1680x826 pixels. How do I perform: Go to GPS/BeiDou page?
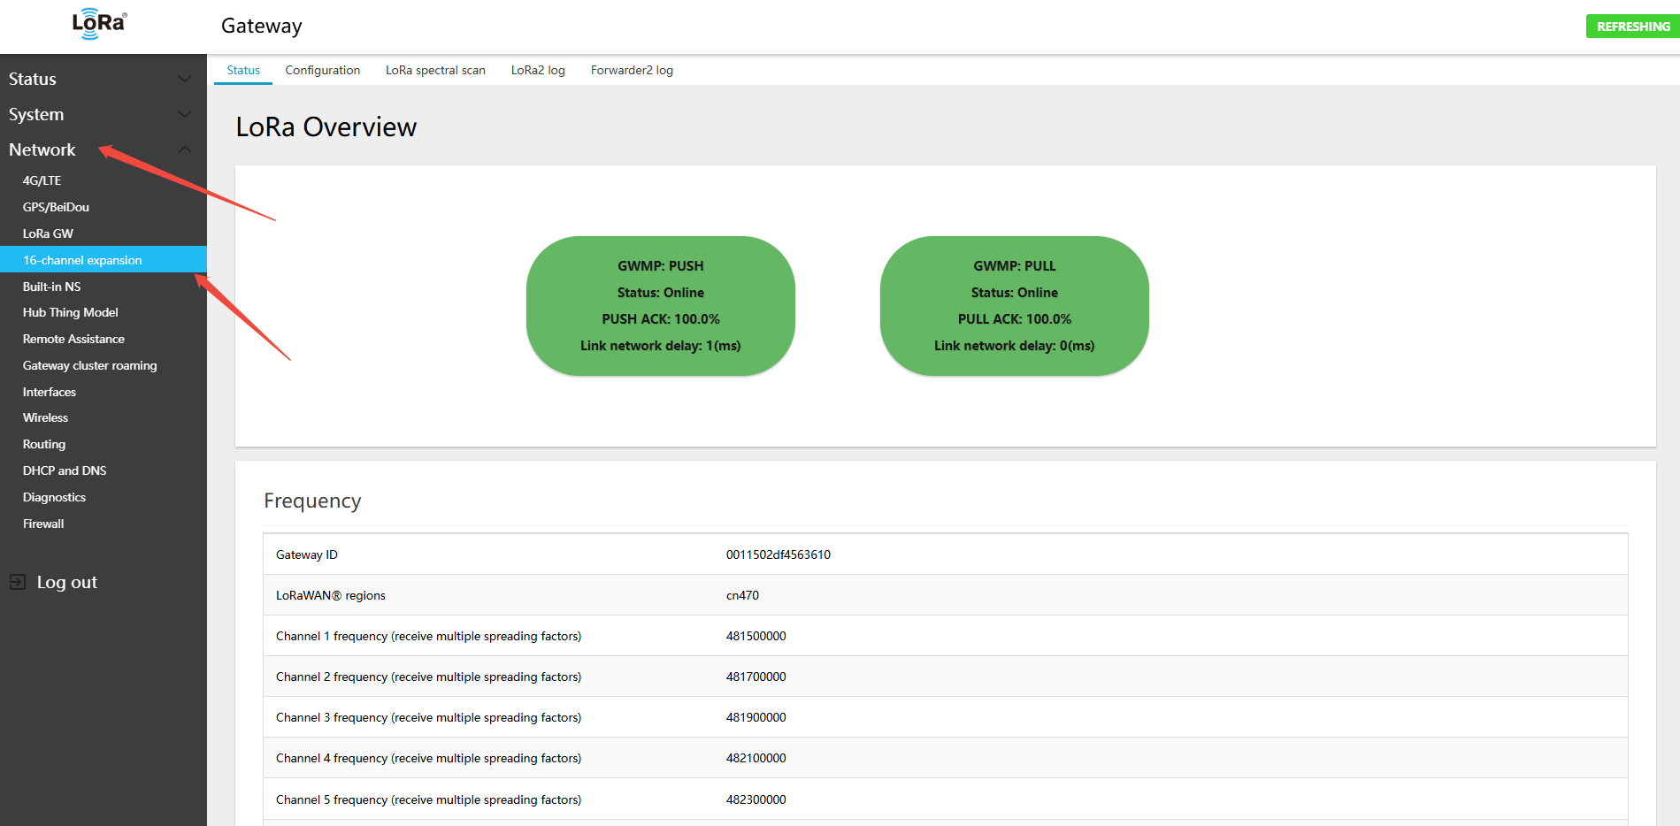56,207
